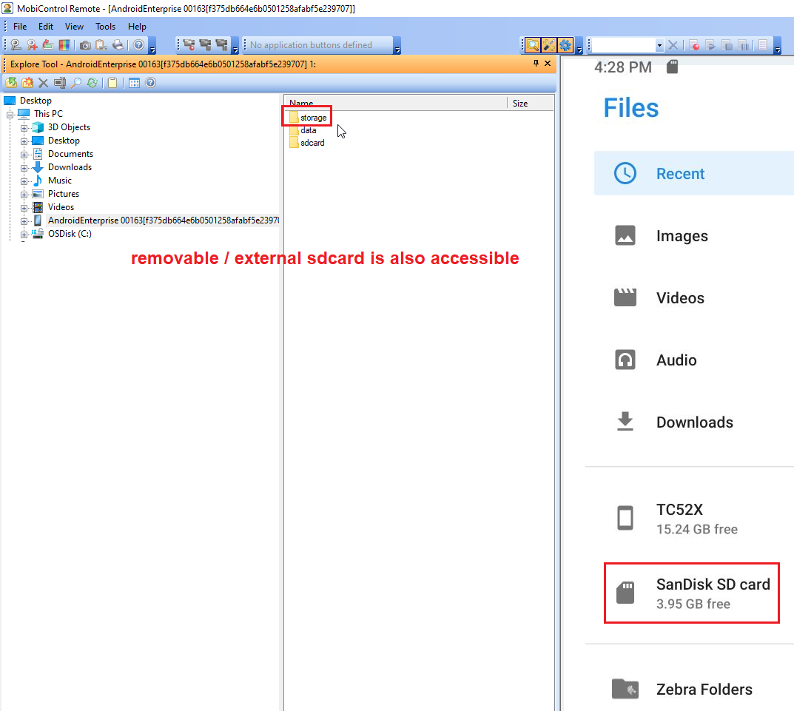Viewport: 794px width, 711px height.
Task: Toggle the Explore Tool magnifier-folder button
Action: 533,45
